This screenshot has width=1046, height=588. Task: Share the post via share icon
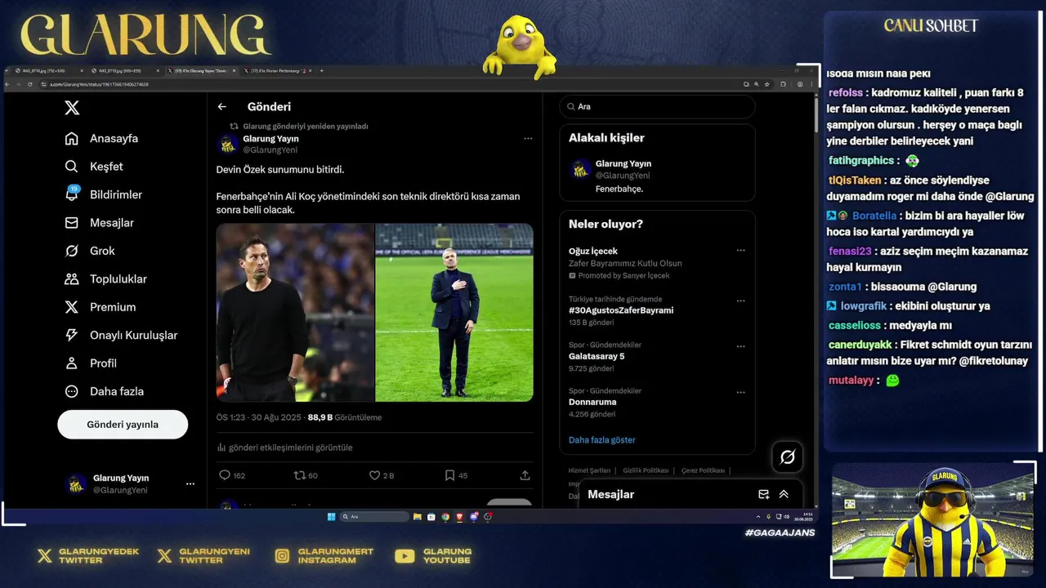525,475
